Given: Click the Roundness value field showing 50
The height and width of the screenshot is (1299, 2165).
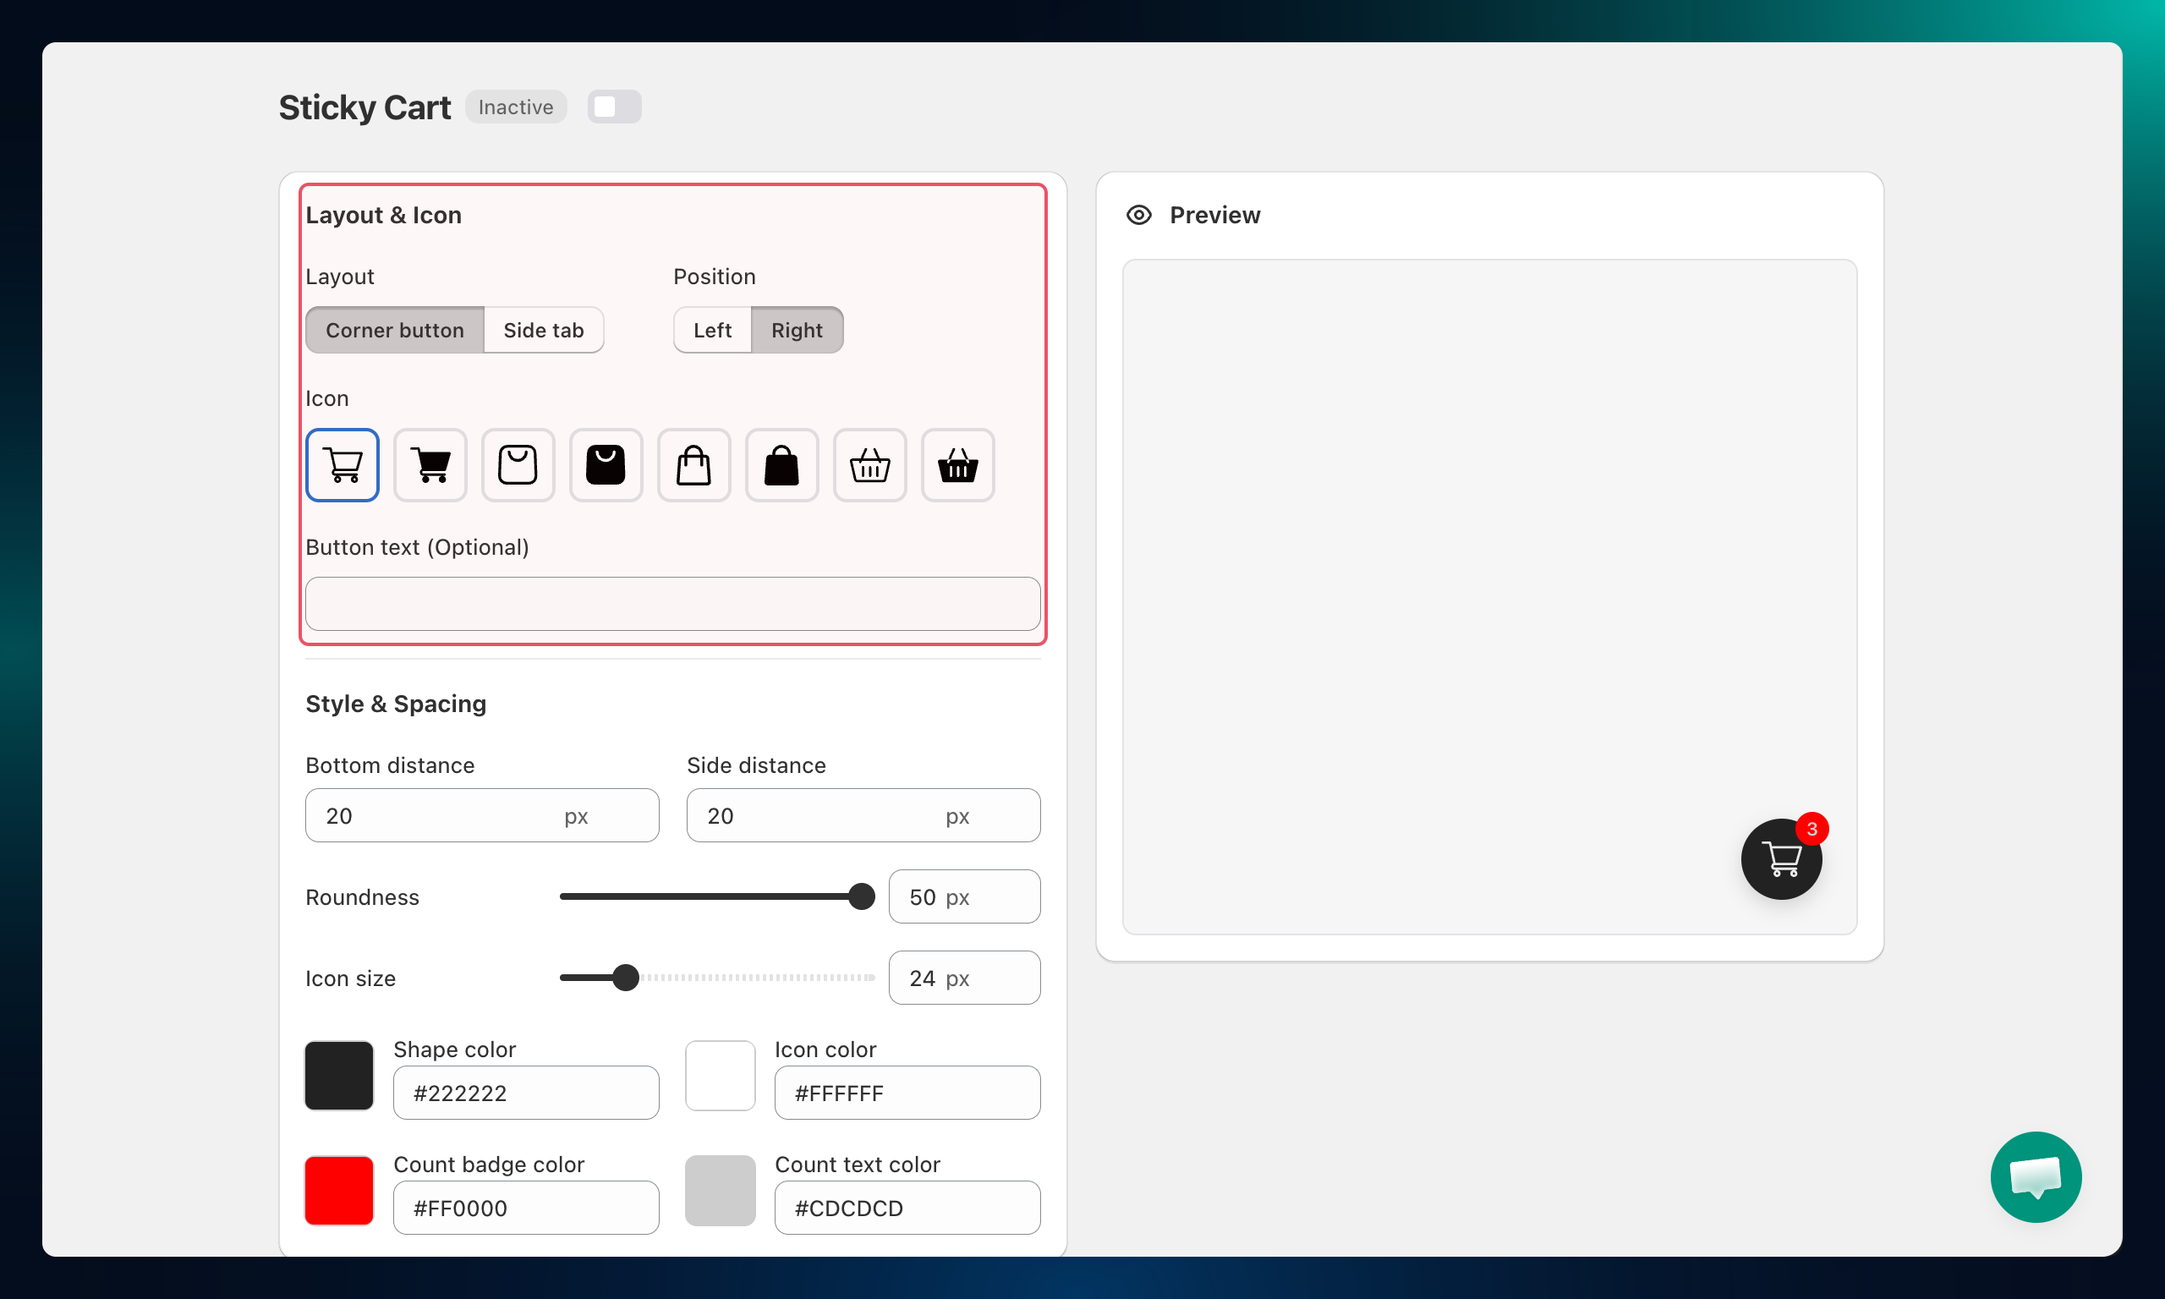Looking at the screenshot, I should [x=964, y=896].
